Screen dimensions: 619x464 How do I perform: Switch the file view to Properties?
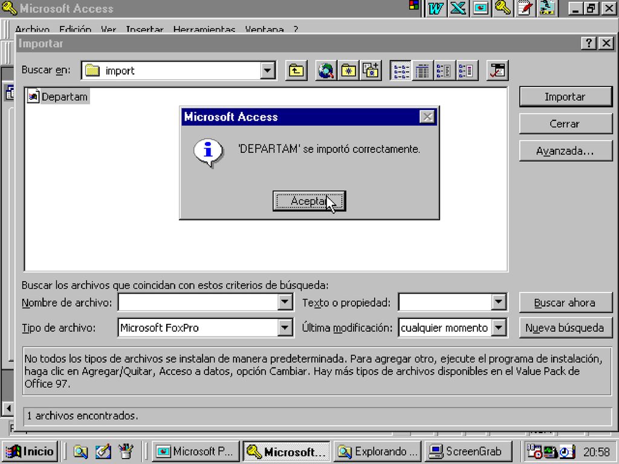point(444,71)
